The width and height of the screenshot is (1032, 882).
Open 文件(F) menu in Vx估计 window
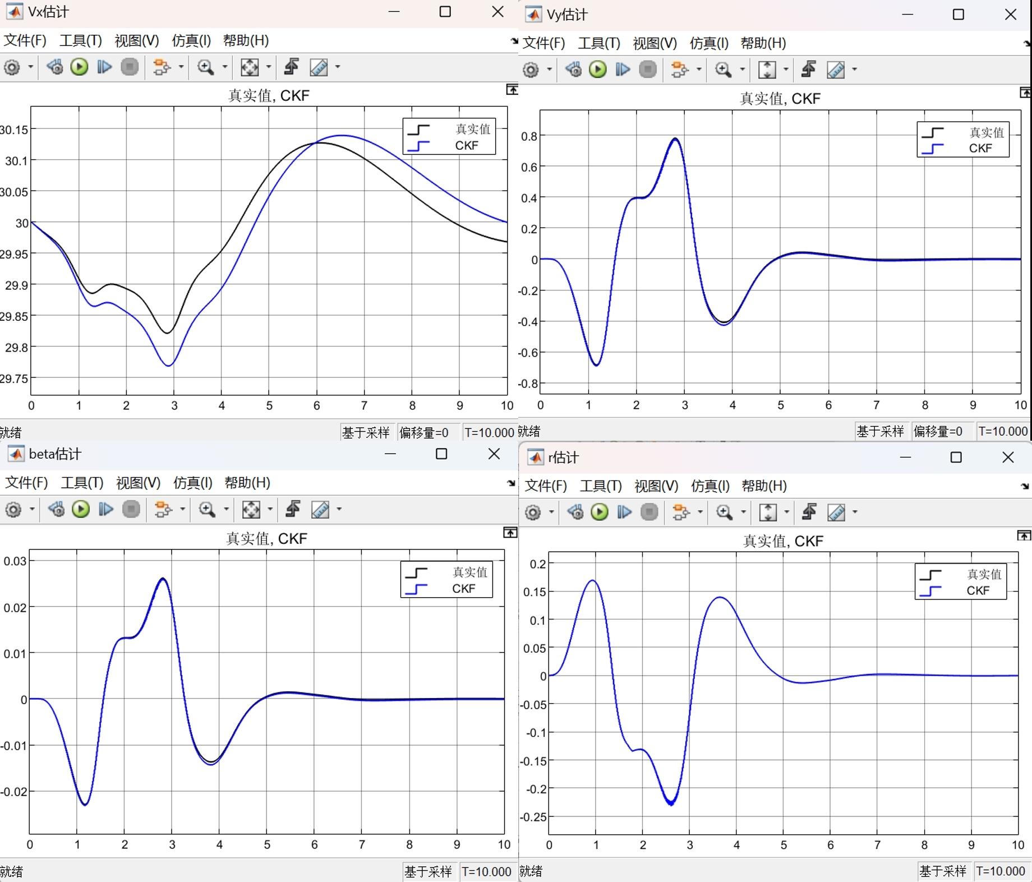pyautogui.click(x=25, y=40)
